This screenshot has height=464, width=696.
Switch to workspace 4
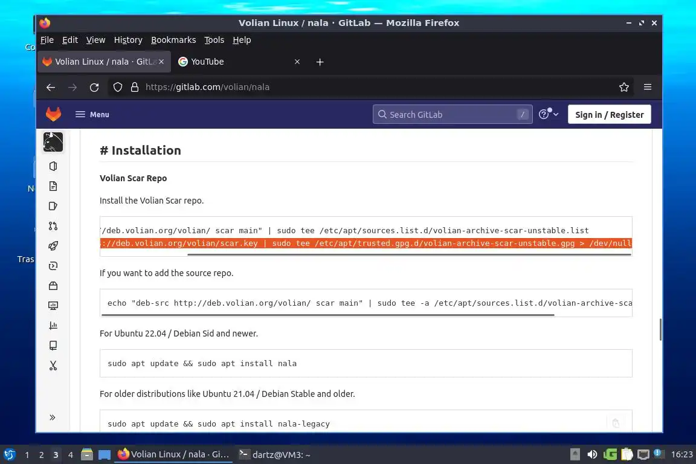click(x=70, y=455)
